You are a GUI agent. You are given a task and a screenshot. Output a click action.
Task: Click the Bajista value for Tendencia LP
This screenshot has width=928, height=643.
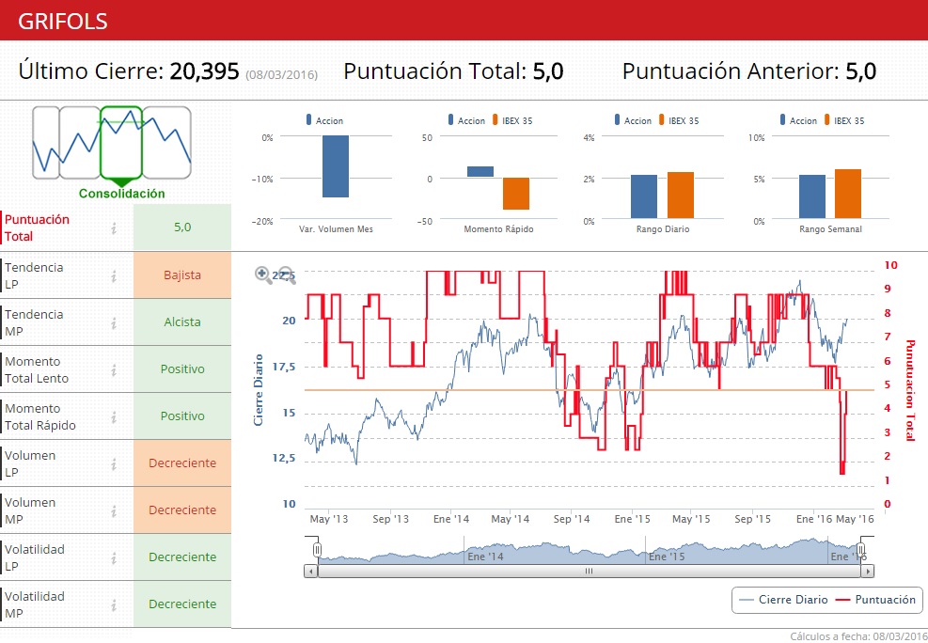182,275
